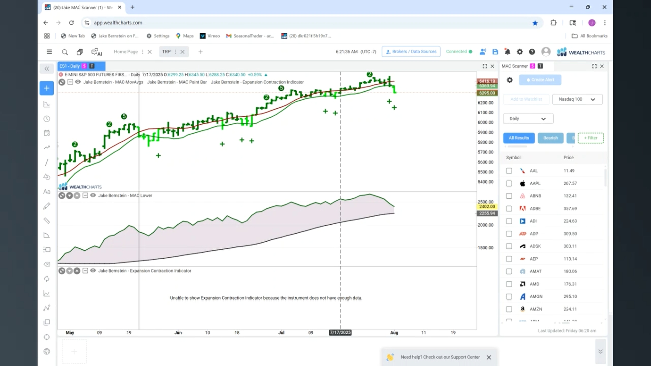
Task: Sort scanner by Price column
Action: click(x=569, y=158)
